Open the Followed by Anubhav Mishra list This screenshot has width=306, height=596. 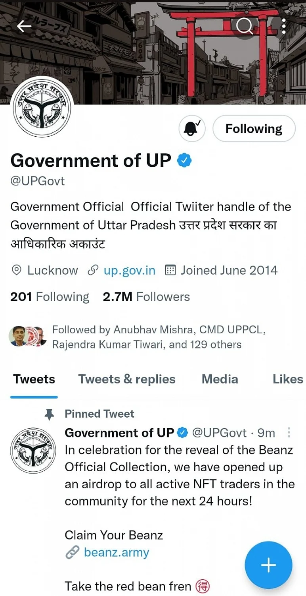pyautogui.click(x=147, y=337)
